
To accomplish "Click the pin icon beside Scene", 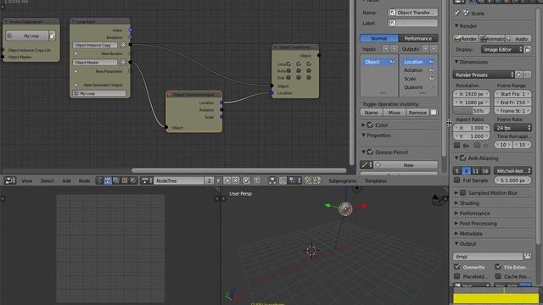I will (x=457, y=14).
